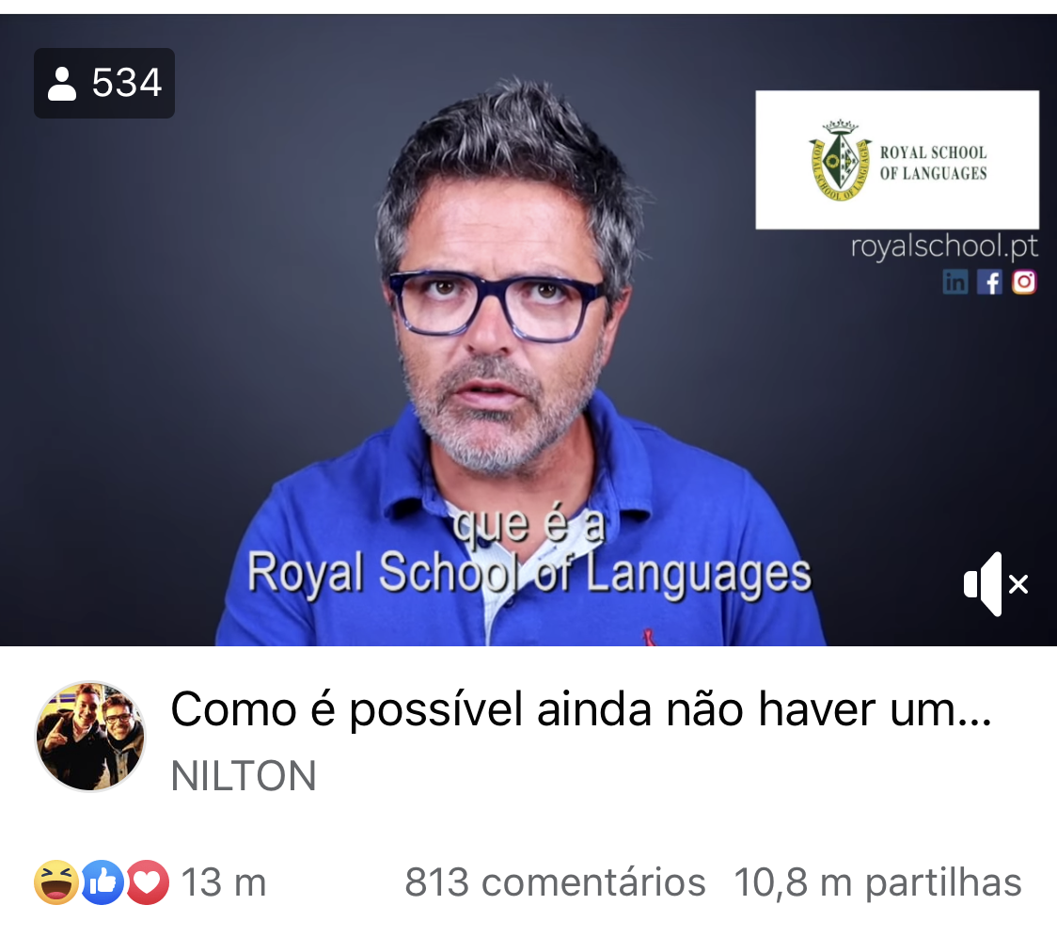Open the LinkedIn icon in video overlay
Screen dimensions: 1057x937
point(955,282)
